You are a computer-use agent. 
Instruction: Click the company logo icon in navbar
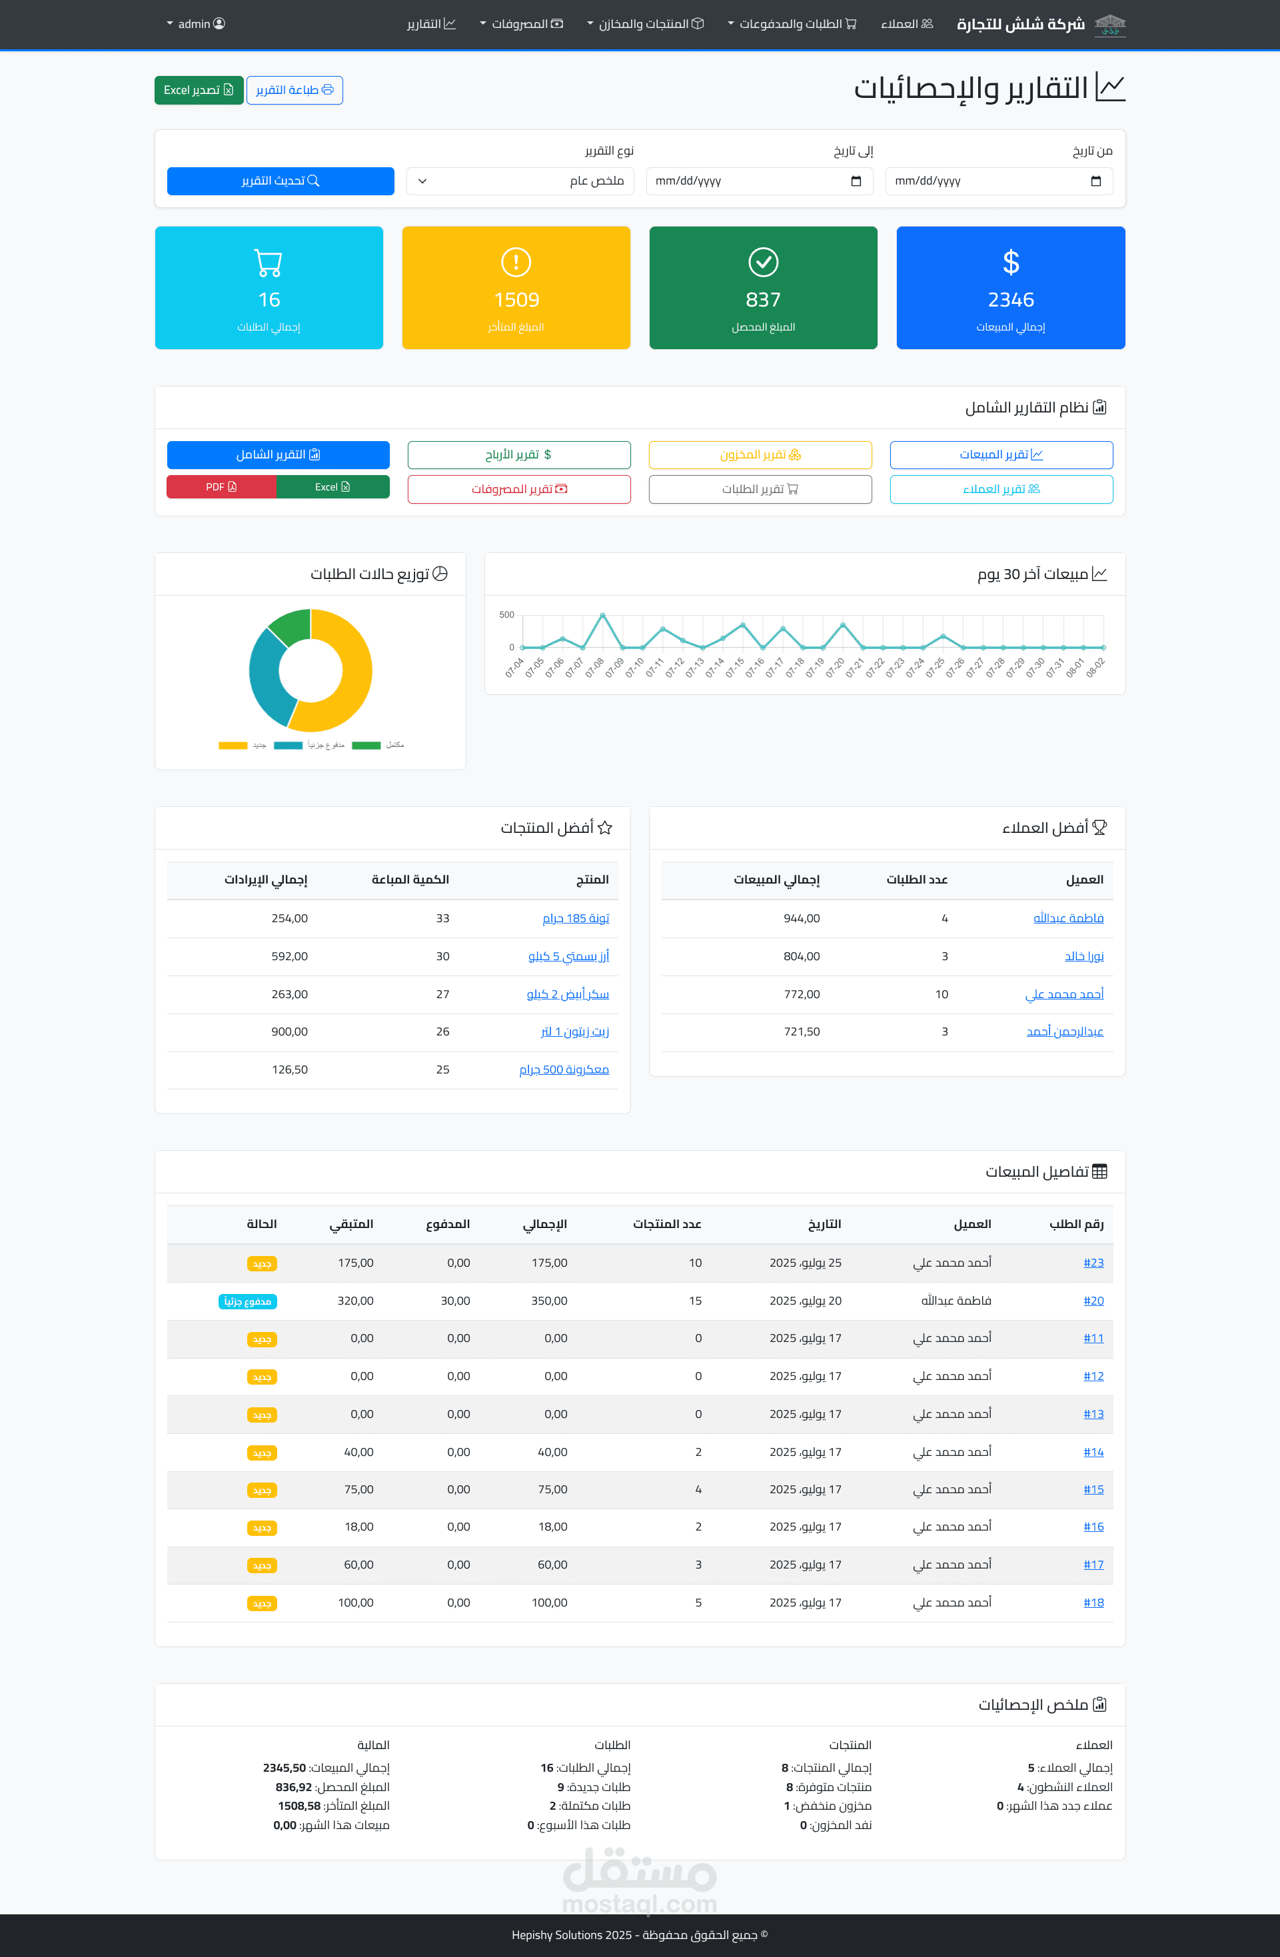pos(1110,25)
